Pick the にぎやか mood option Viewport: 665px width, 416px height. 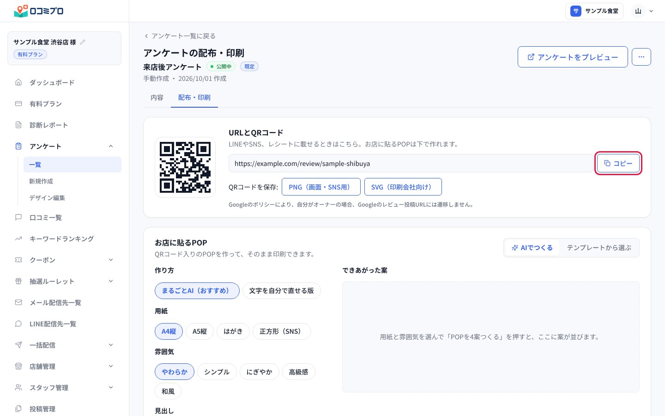click(260, 372)
